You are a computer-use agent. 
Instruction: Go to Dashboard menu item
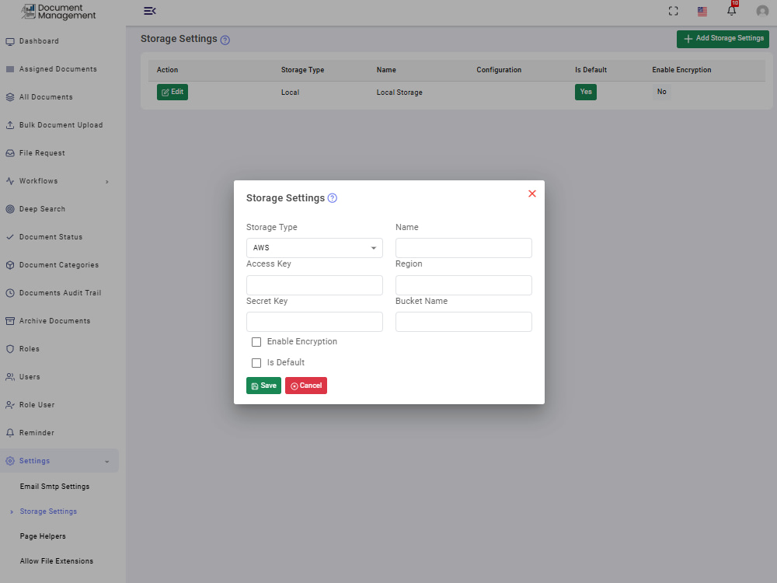(39, 41)
